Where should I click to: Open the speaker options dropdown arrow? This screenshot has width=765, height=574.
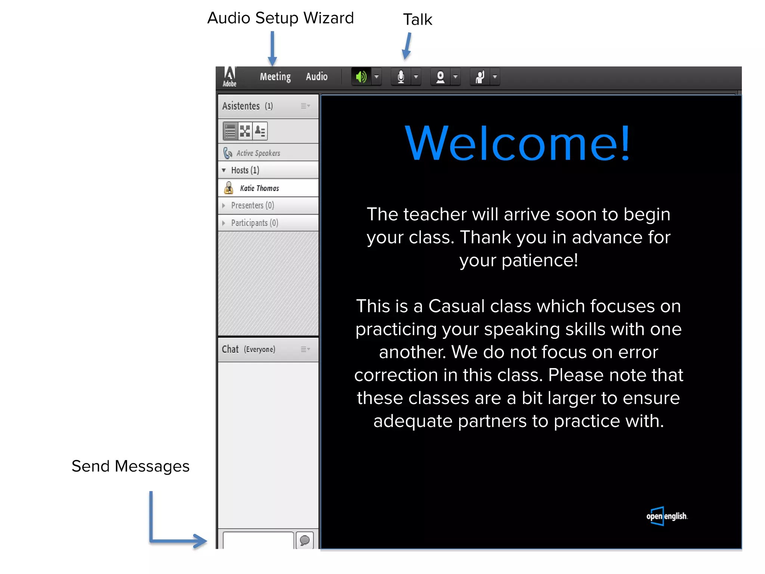coord(377,77)
